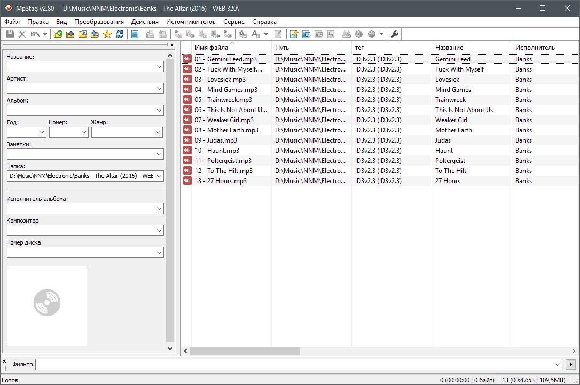The image size is (580, 385).
Task: Expand the Номер диска combo box
Action: 159,253
